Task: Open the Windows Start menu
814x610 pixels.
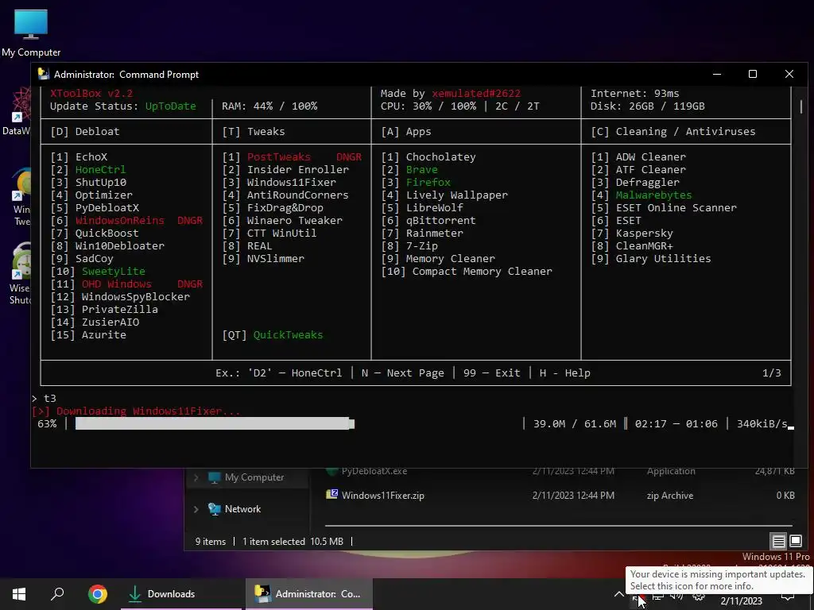Action: pyautogui.click(x=19, y=594)
